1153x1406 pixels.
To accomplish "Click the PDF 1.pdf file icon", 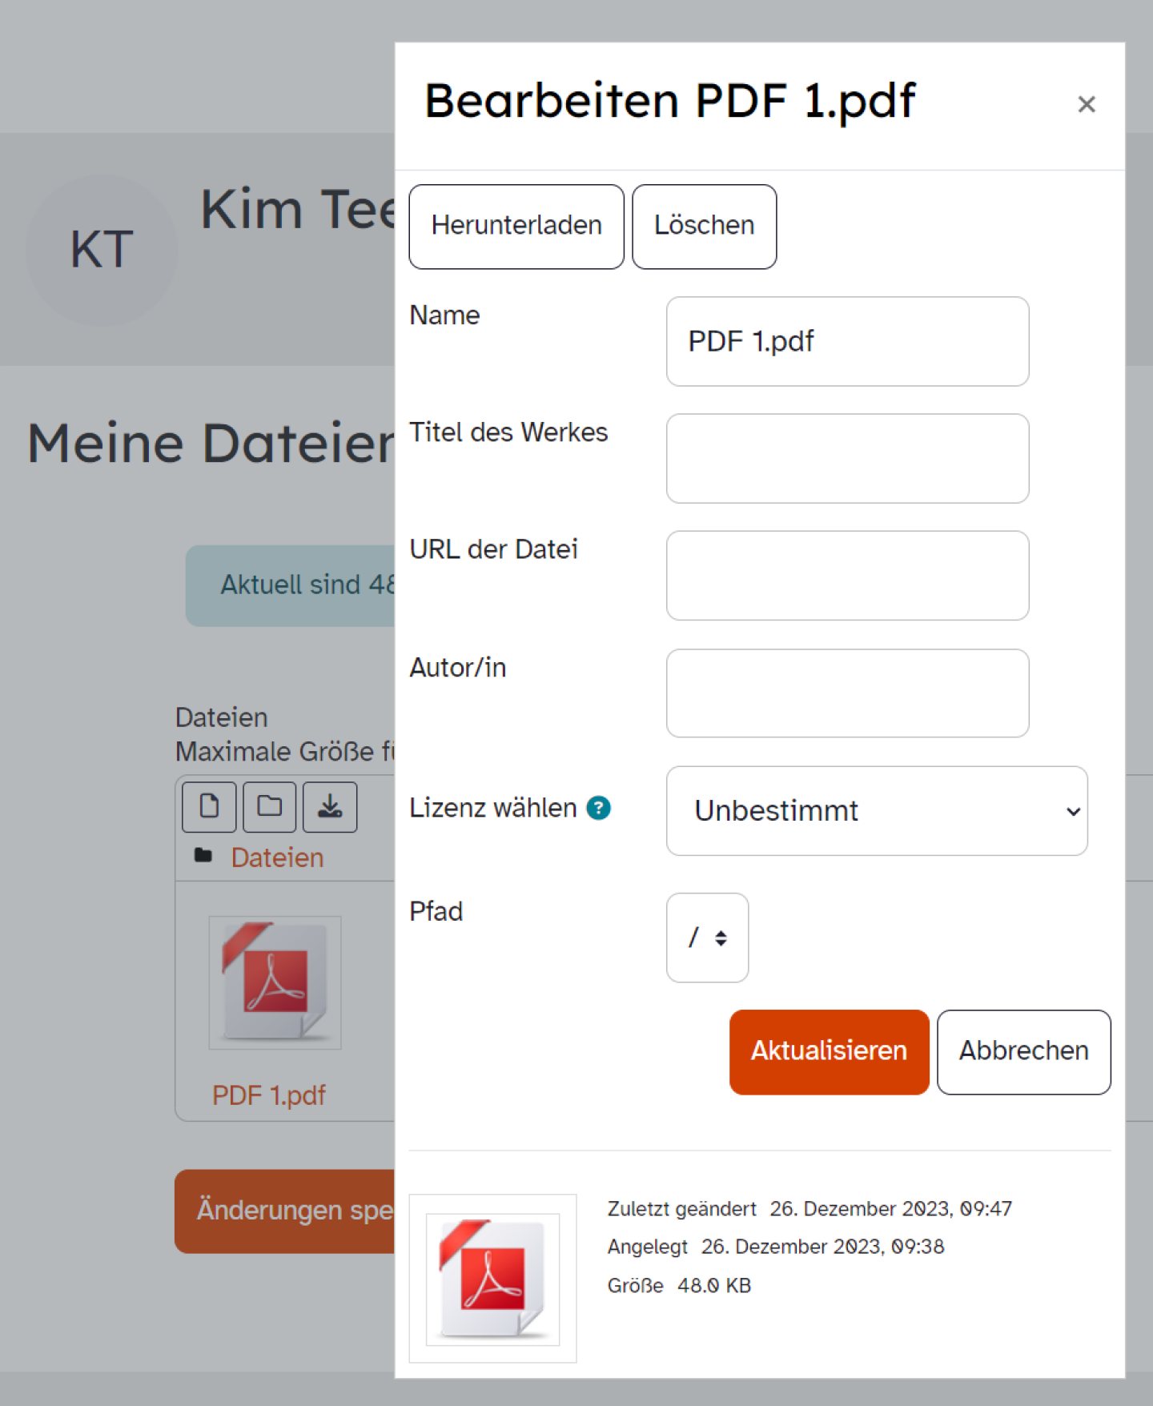I will coord(275,983).
